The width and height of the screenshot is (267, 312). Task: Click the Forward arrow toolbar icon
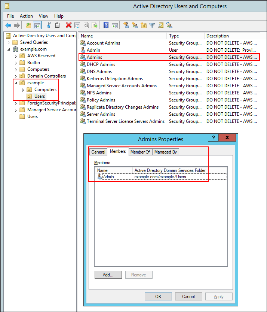(x=17, y=25)
